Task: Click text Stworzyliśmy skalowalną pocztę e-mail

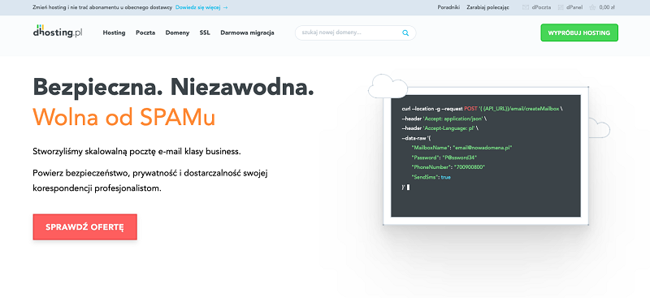Action: pos(136,152)
